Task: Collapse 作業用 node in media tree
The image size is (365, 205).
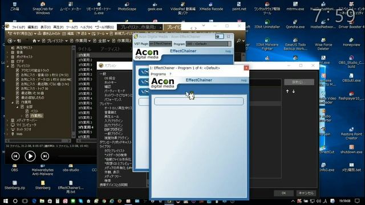Action: tap(13, 102)
